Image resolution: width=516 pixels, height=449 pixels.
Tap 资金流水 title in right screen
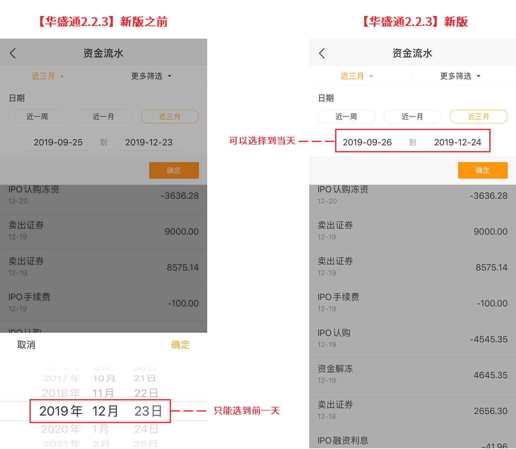click(x=412, y=53)
